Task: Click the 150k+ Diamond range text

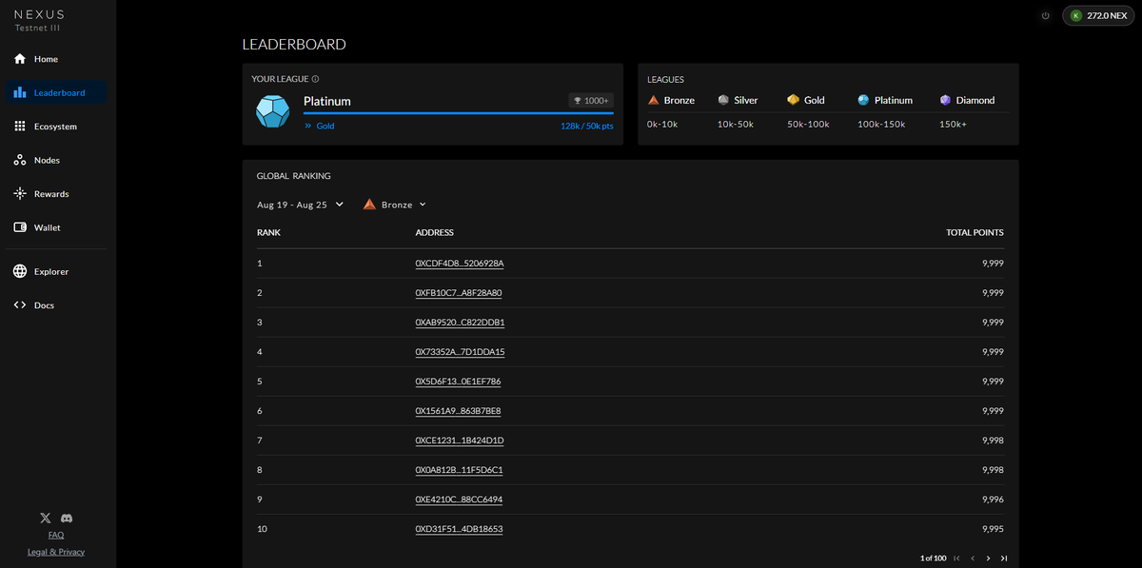Action: [953, 125]
